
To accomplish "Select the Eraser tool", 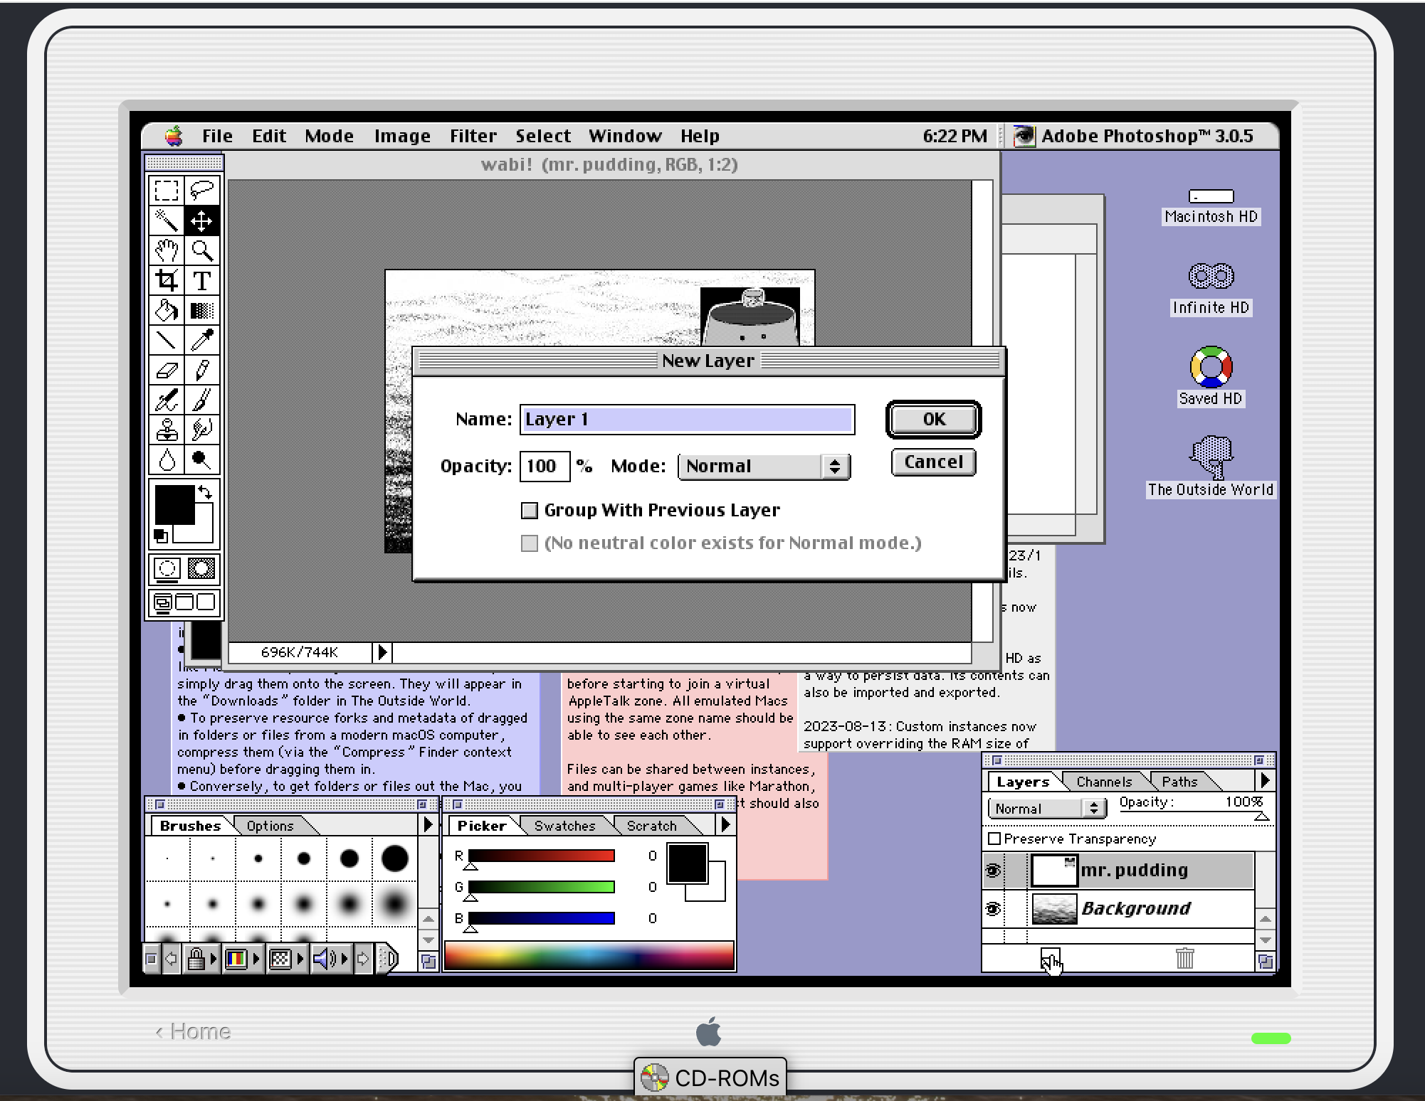I will point(167,371).
